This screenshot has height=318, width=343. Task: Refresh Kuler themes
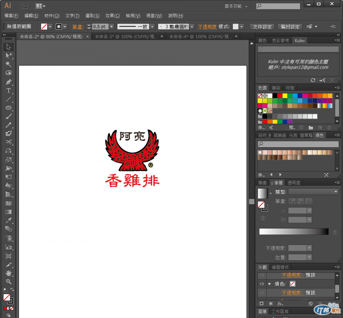pos(313,80)
